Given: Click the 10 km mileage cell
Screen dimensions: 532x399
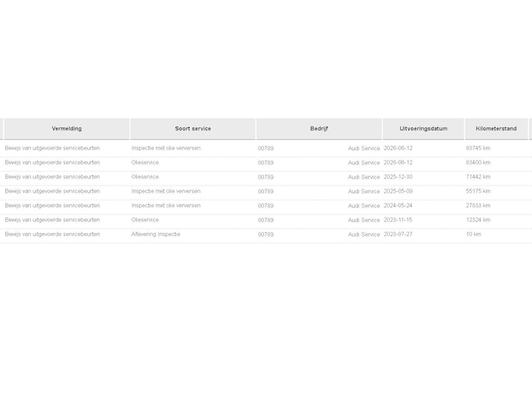Looking at the screenshot, I should [473, 234].
